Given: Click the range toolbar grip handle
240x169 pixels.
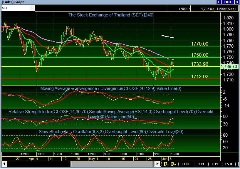Looking at the screenshot, I should (161, 164).
